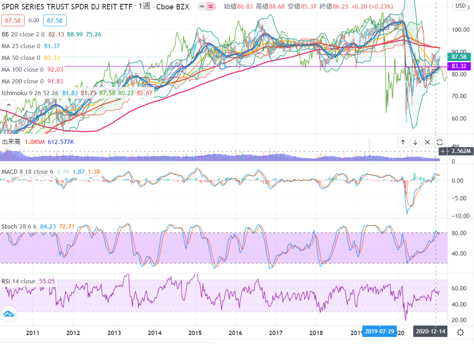Screen dimensions: 474x344
Task: Select the 出来高 volume indicator legend
Action: point(11,142)
